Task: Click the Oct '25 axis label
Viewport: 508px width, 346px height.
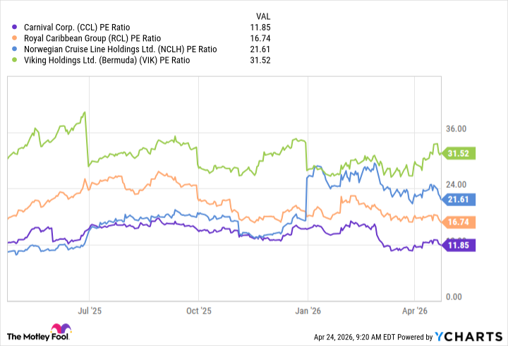Action: (198, 310)
